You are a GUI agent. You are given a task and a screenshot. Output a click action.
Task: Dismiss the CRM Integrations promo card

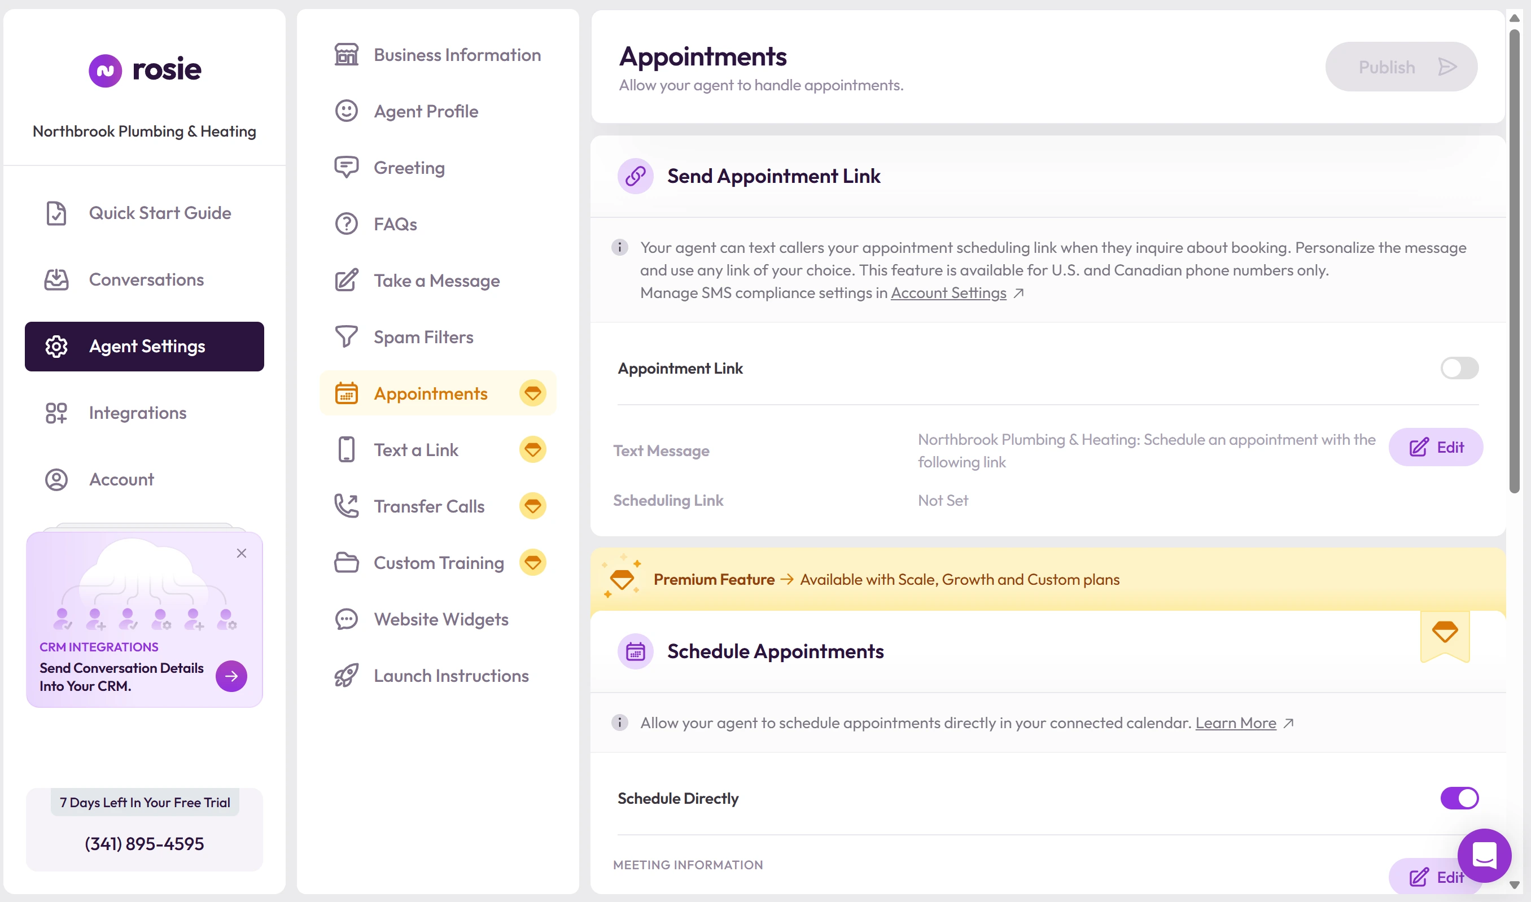pos(241,553)
